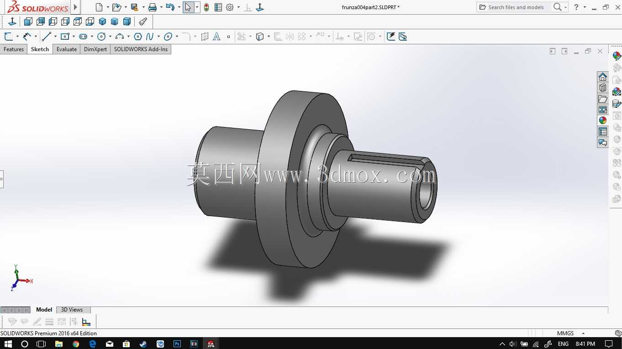Open the Save dropdown arrow
Screen dimensions: 622x349
[143, 7]
